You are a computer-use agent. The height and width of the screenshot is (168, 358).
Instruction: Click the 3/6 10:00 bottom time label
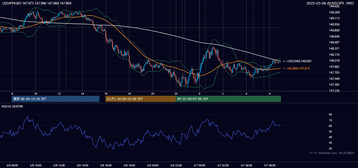point(36,165)
